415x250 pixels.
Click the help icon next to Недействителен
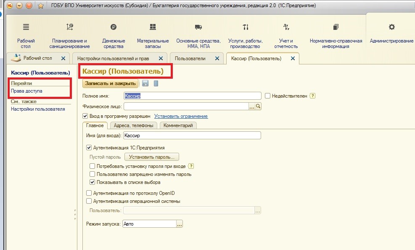click(x=312, y=96)
